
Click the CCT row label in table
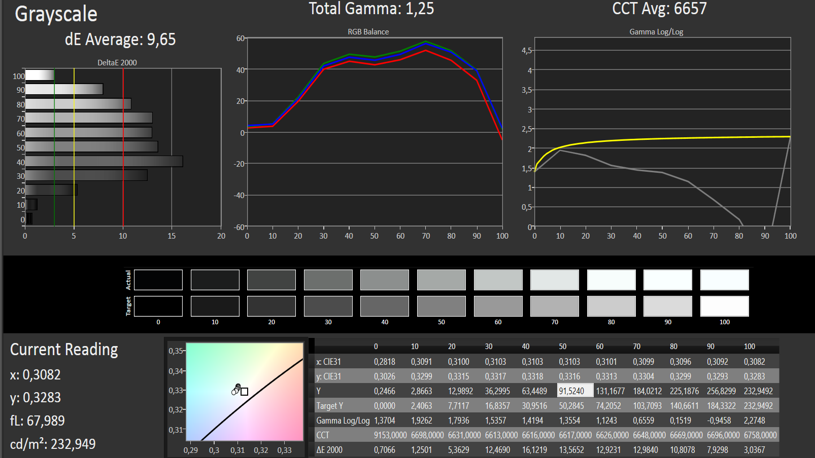pyautogui.click(x=323, y=435)
